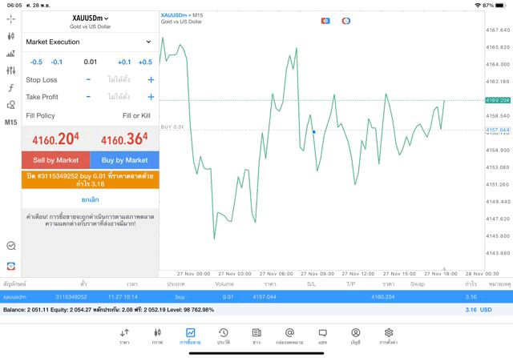Decrease volume by 0.5

point(36,62)
